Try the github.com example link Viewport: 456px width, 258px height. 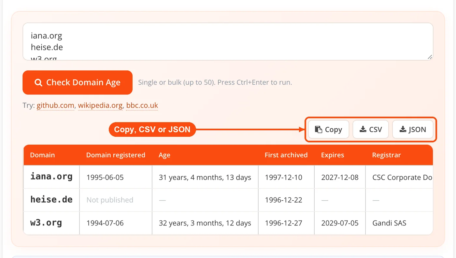pos(55,106)
